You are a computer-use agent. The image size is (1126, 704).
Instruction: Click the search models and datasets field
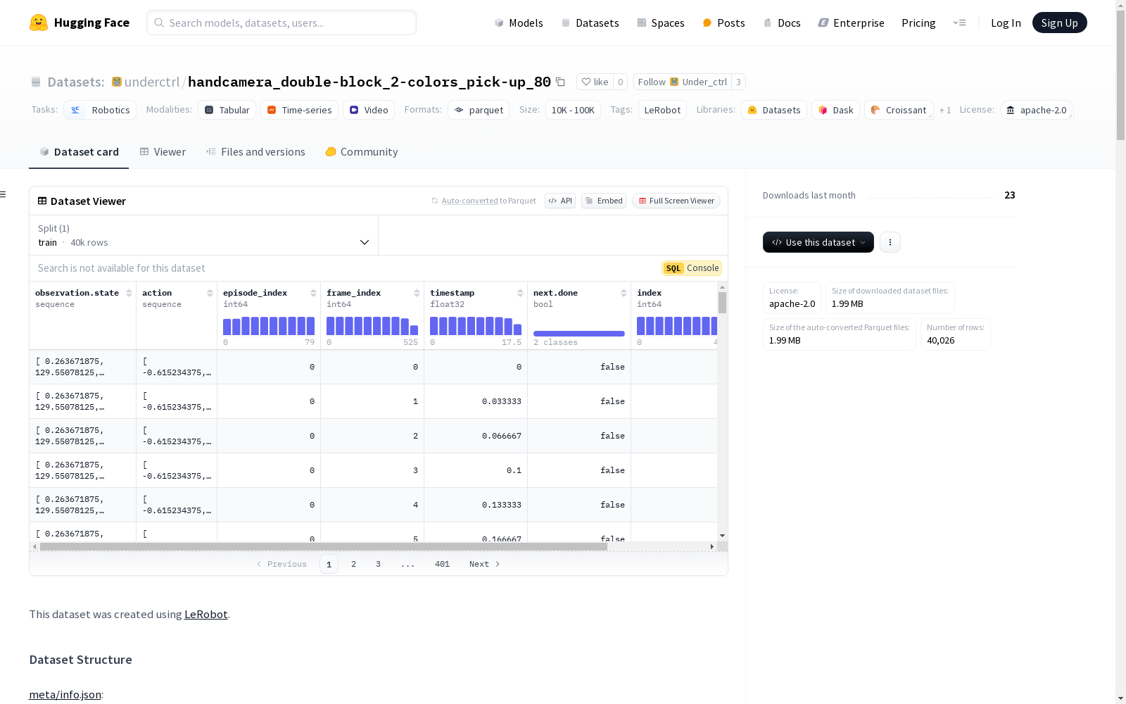tap(281, 23)
